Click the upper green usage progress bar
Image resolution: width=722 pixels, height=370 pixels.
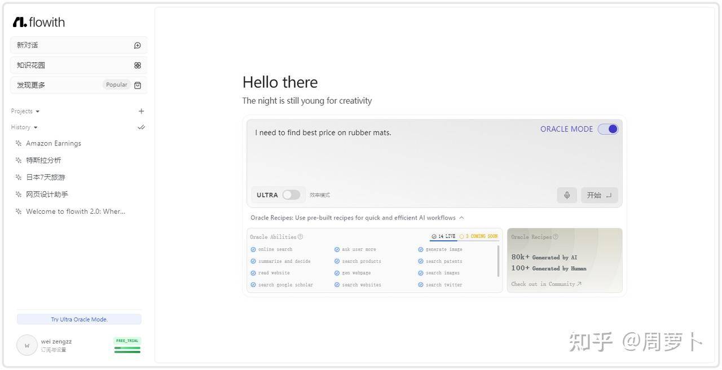pyautogui.click(x=127, y=348)
